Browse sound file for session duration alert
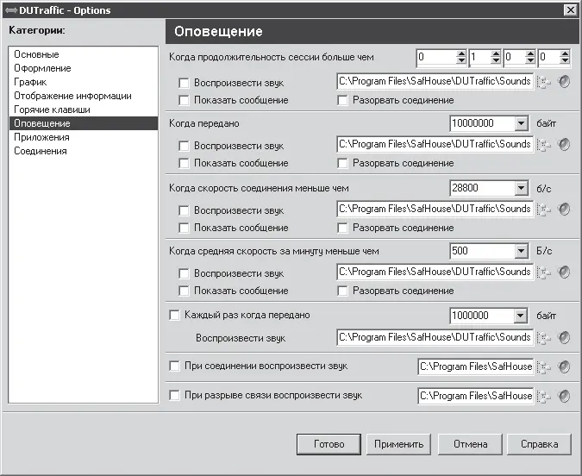 click(x=544, y=82)
